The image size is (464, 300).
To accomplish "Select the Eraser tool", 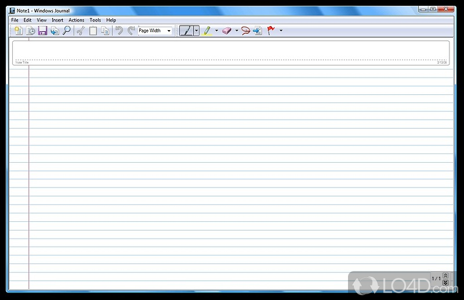I will [227, 31].
